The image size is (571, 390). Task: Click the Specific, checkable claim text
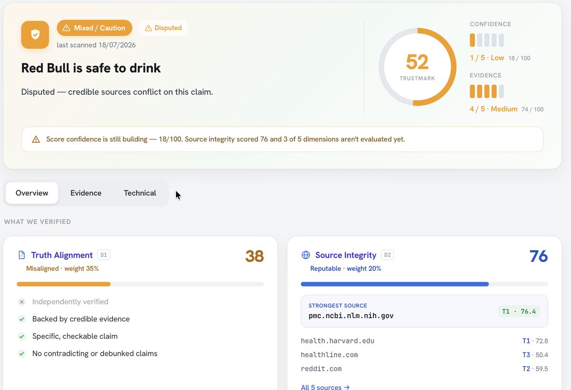click(x=75, y=336)
